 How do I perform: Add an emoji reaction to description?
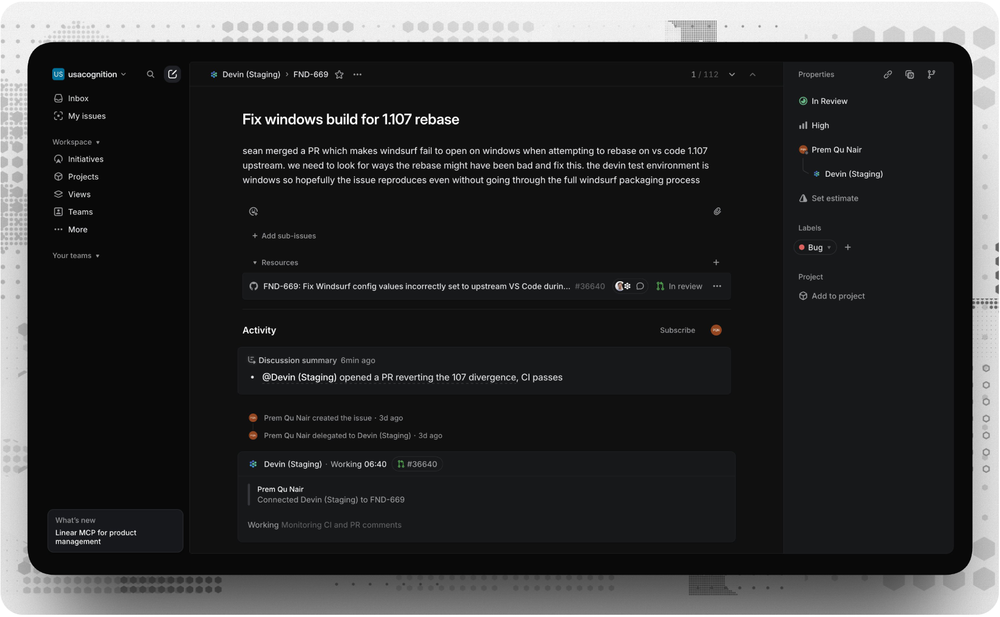[253, 211]
